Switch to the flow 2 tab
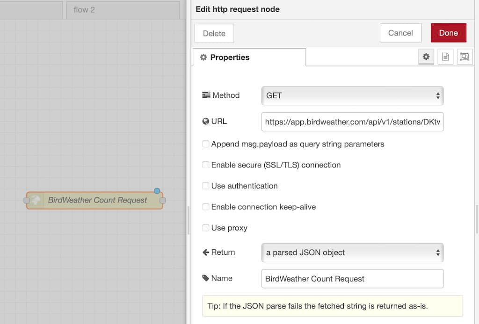Screen dimensions: 479x324 point(123,10)
